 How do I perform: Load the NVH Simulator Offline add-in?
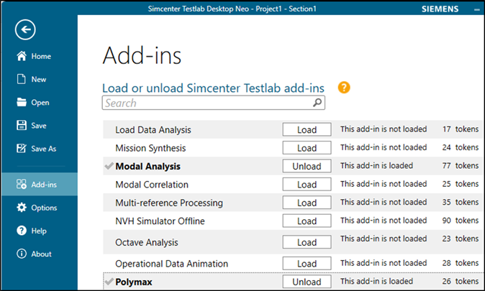tap(307, 221)
